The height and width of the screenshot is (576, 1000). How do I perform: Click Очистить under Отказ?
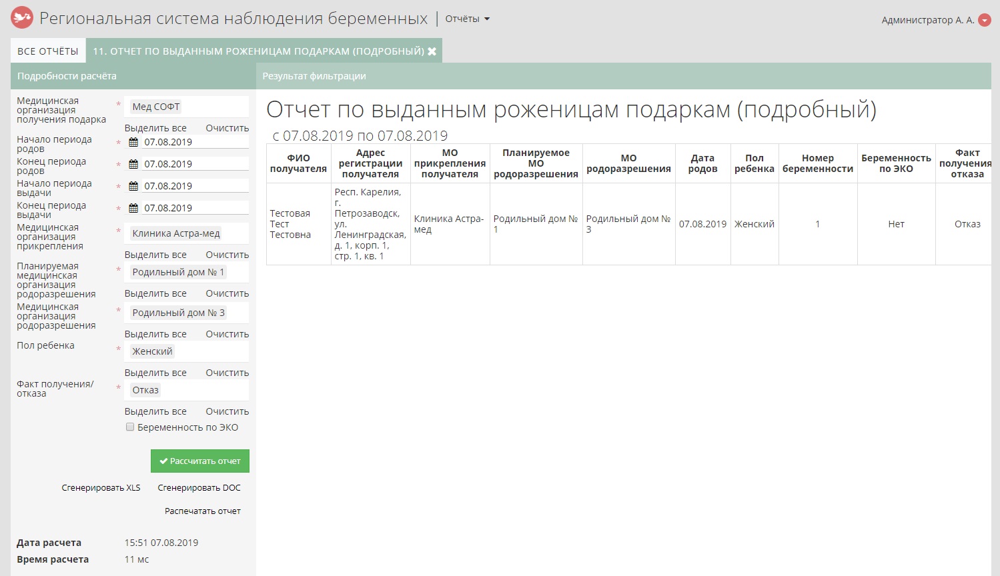click(x=227, y=411)
